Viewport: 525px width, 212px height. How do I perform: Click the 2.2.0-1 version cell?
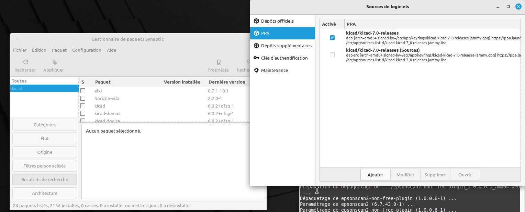pos(215,98)
